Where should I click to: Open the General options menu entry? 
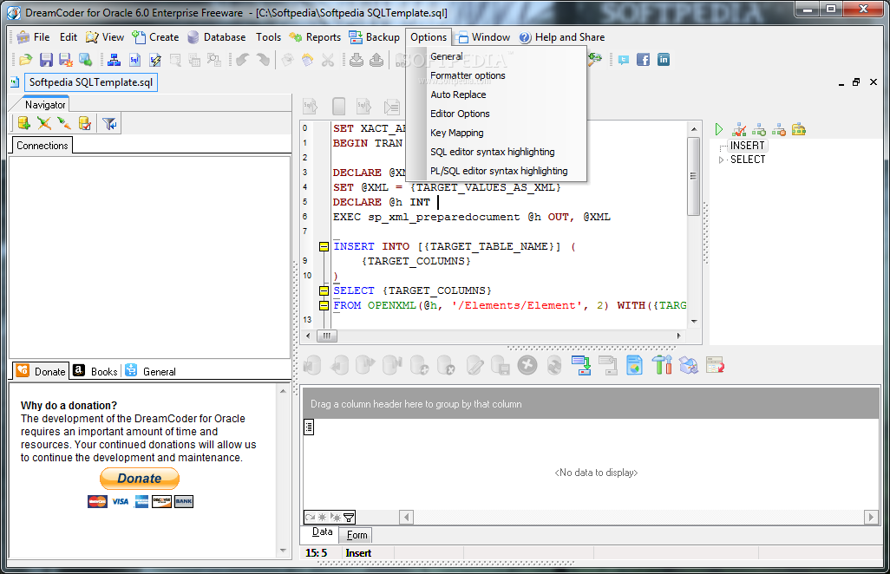pos(446,56)
